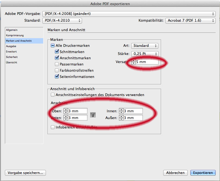Image resolution: width=220 pixels, height=181 pixels.
Task: Click the chain link icon between bleed fields
Action: (x=93, y=115)
